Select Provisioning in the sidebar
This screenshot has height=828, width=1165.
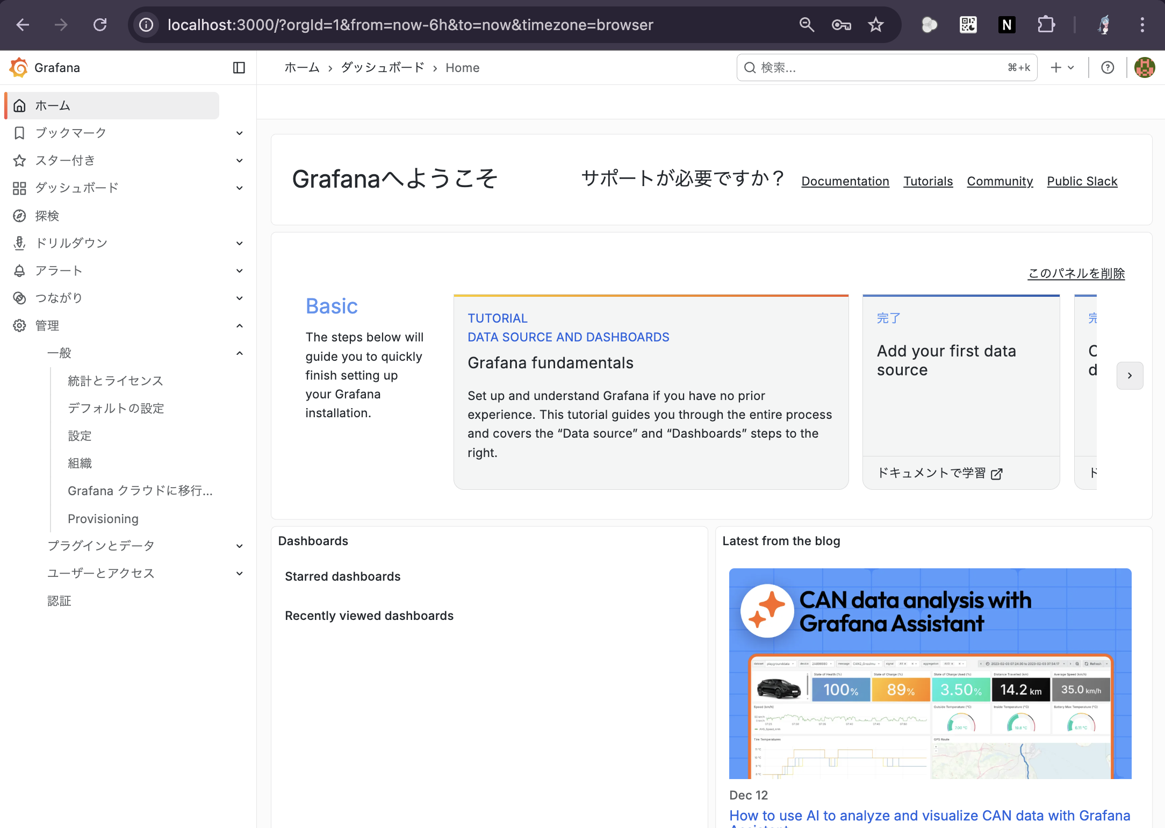point(103,519)
